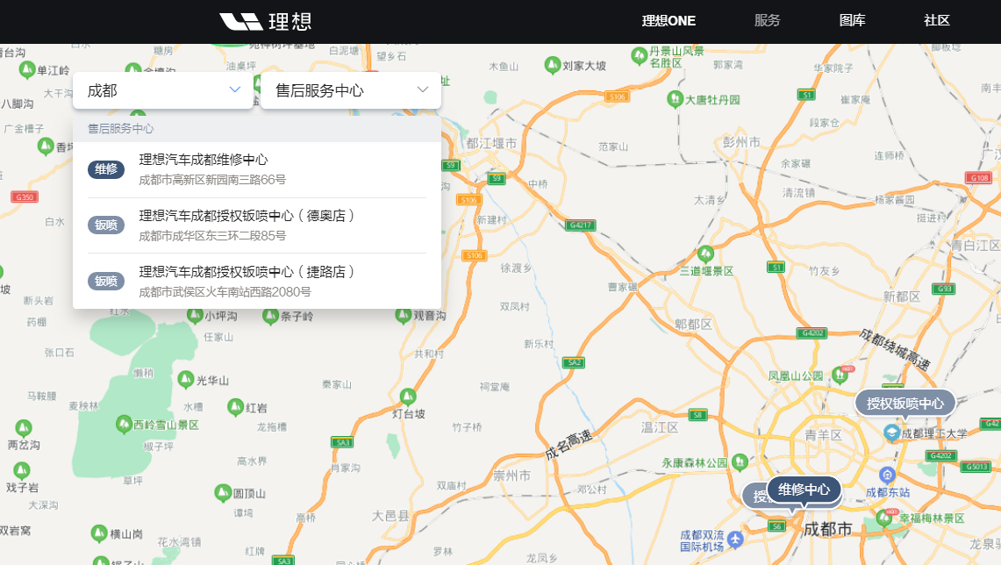This screenshot has width=1001, height=565.
Task: Click the 成名高速 road label
Action: (x=568, y=446)
